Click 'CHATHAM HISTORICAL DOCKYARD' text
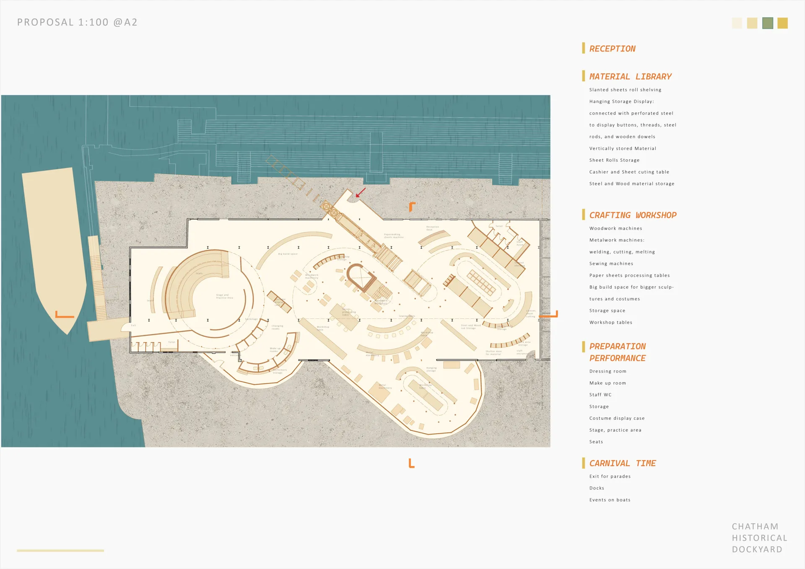 (x=759, y=538)
